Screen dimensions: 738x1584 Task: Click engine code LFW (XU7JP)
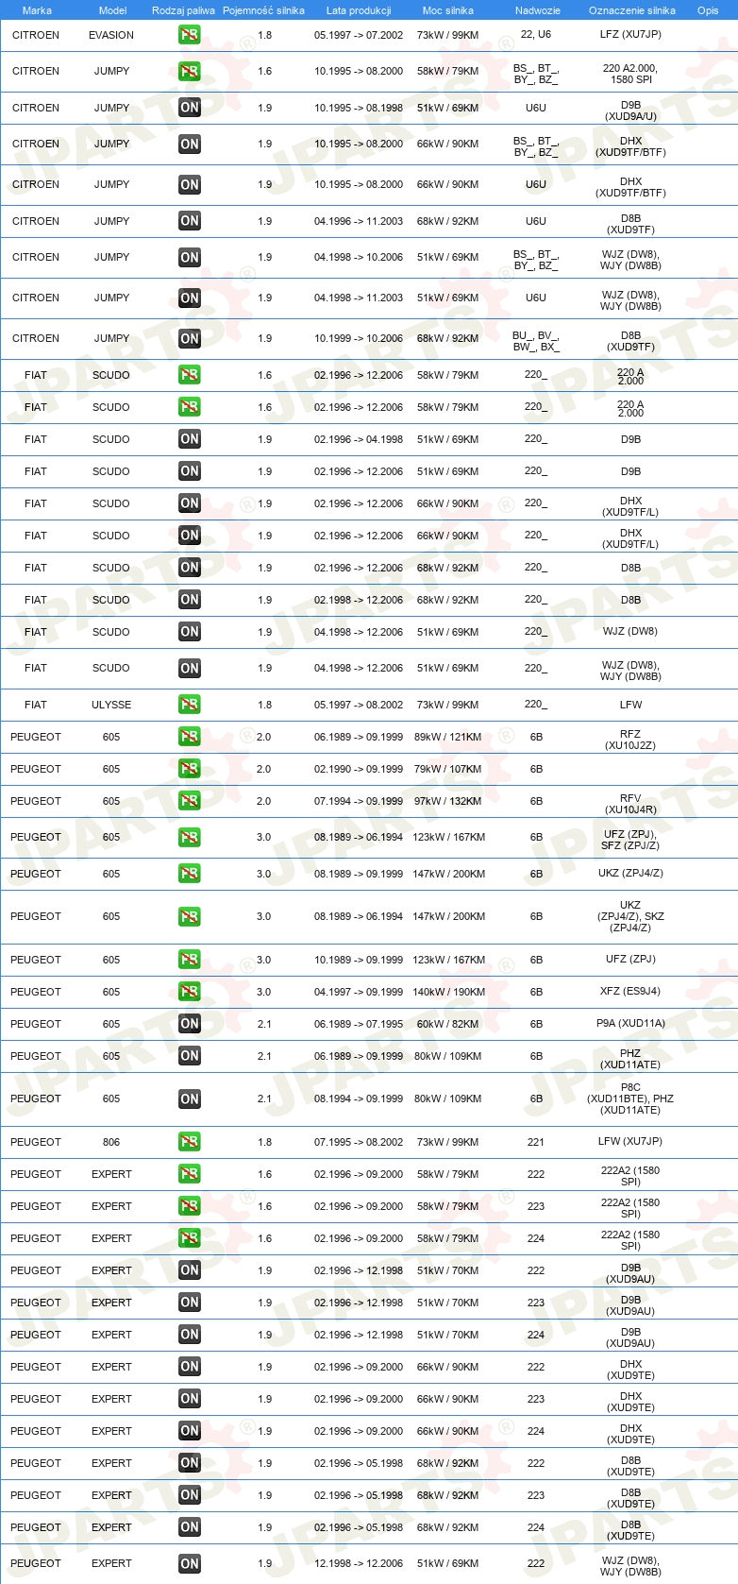tap(630, 1141)
